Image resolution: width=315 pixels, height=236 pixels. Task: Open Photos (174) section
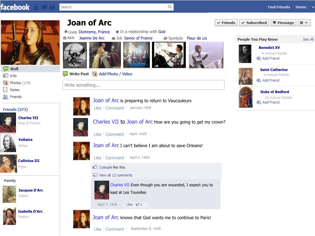[20, 83]
